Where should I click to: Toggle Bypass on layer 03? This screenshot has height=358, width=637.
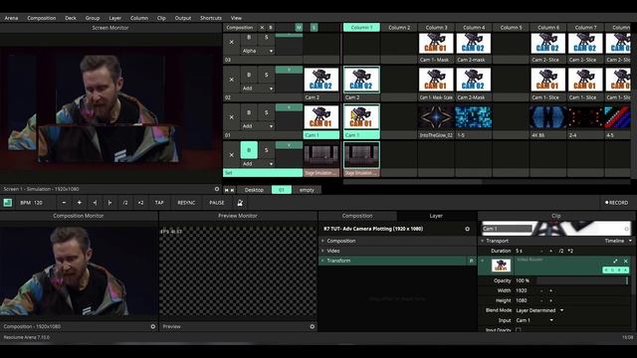pos(249,38)
